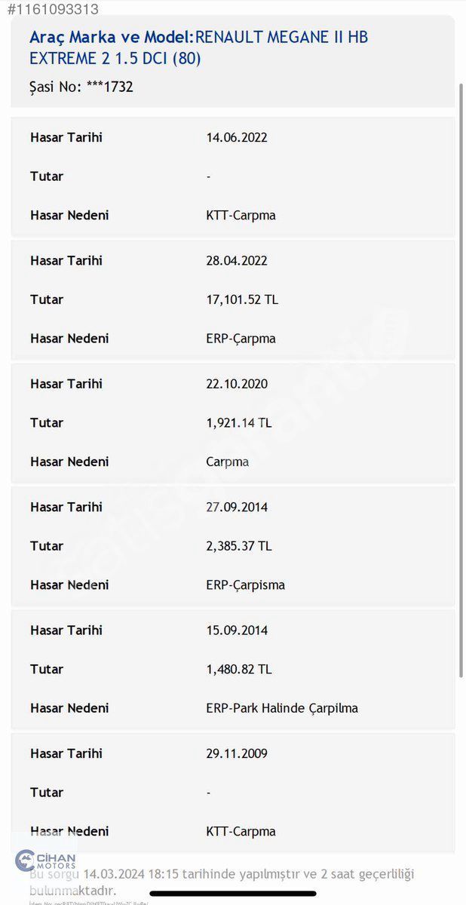Click the 1,480.82 TL amount
The height and width of the screenshot is (905, 466).
tap(239, 670)
